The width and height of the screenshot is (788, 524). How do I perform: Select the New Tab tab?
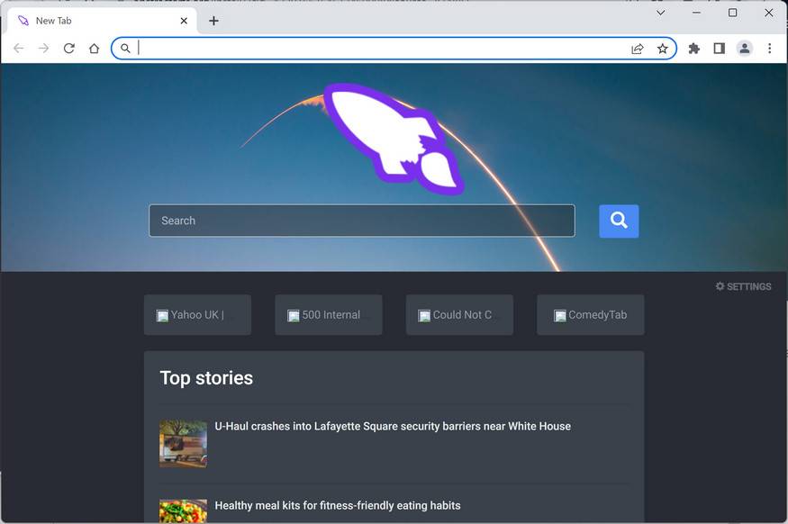(103, 21)
